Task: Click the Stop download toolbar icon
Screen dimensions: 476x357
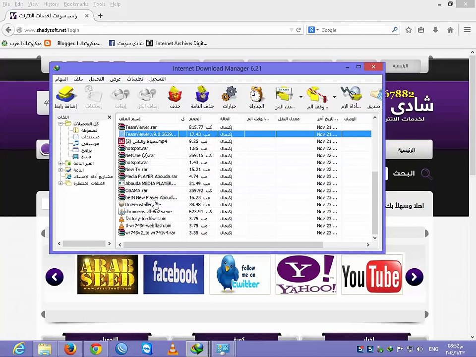Action: [120, 97]
